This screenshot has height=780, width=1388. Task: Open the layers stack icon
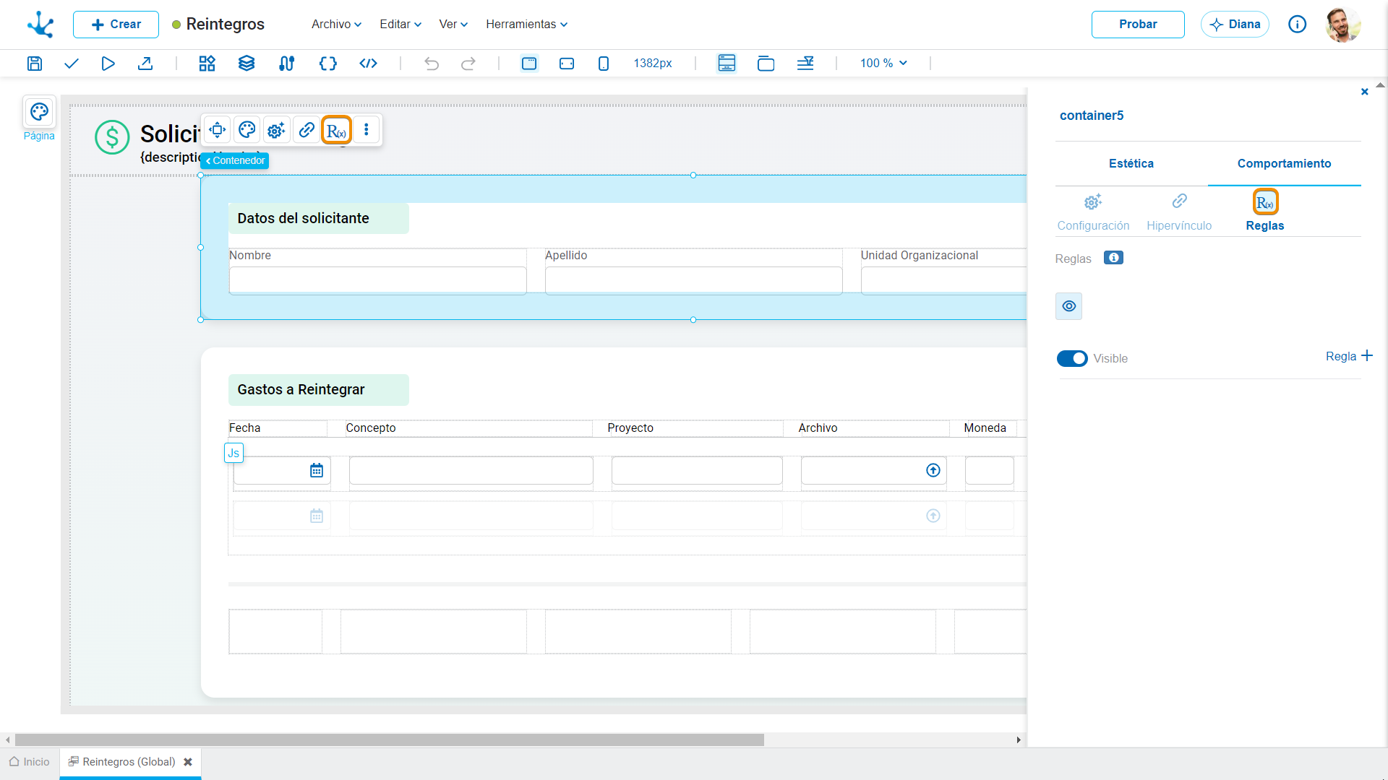(x=247, y=64)
